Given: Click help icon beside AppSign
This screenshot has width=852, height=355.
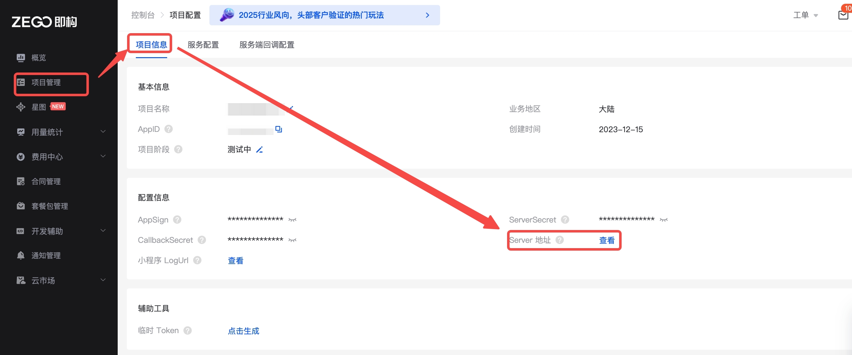Looking at the screenshot, I should (177, 220).
